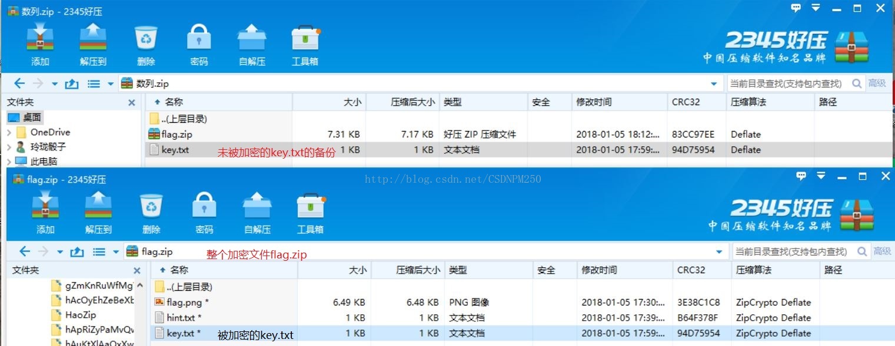The image size is (895, 346).
Task: Click up-level icon in 数列.zip window
Action: pos(72,84)
